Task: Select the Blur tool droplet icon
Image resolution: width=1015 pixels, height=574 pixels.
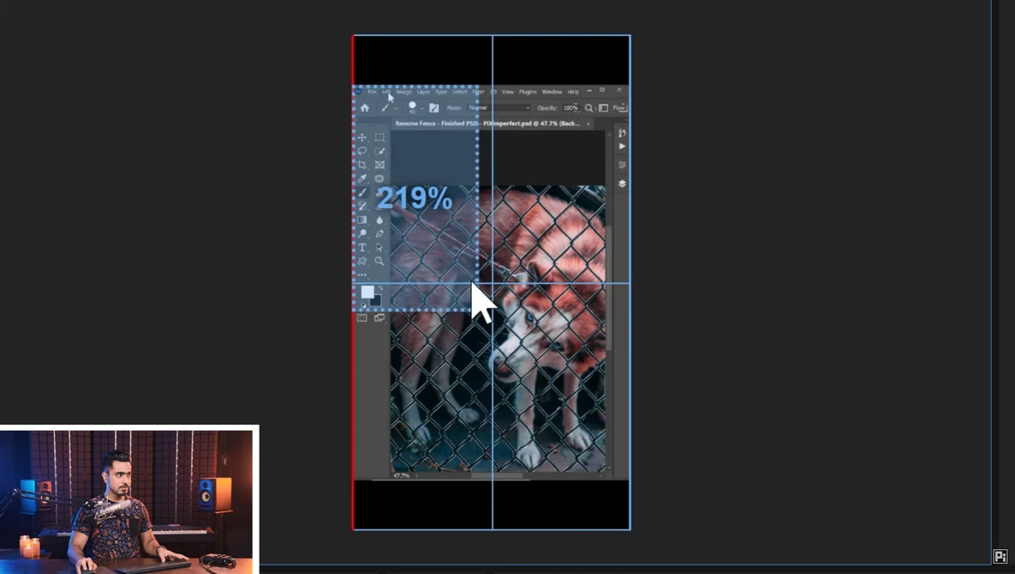Action: tap(380, 220)
